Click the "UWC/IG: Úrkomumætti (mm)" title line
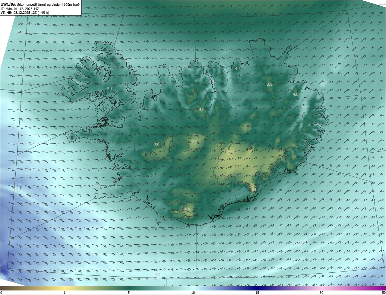 [40, 4]
